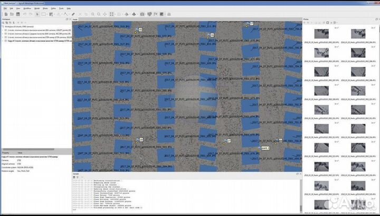The image size is (380, 216).
Task: Click the 'point 2' marker label
Action: click(x=265, y=148)
